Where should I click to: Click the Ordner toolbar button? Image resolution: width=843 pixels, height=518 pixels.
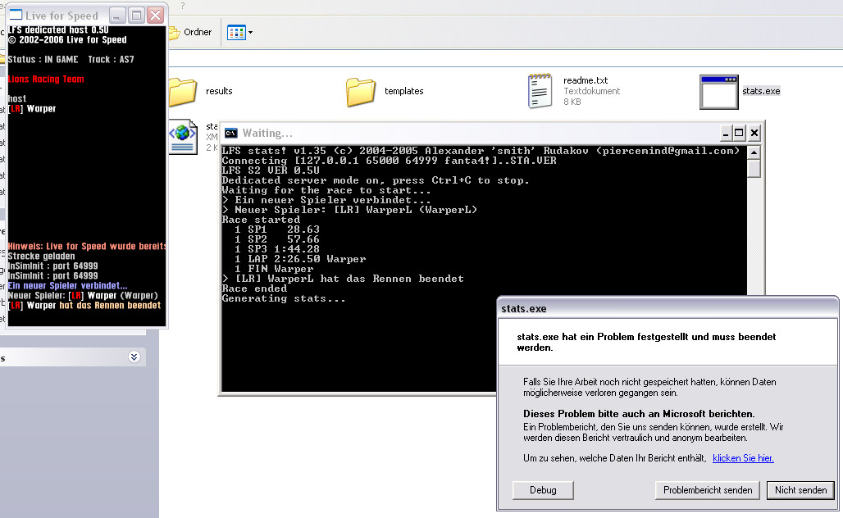tap(190, 32)
